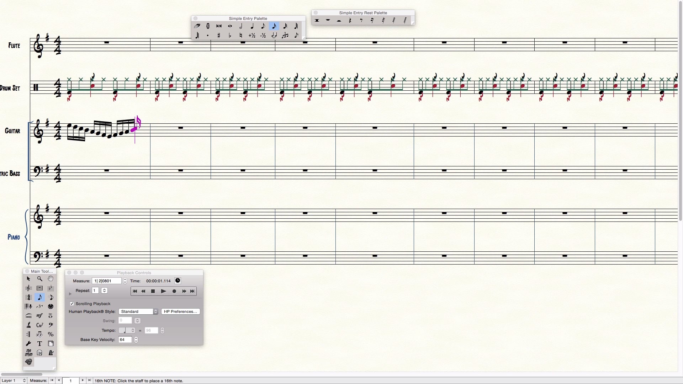This screenshot has width=683, height=384.
Task: Select the quarter rest in Rest Palette
Action: coord(350,21)
